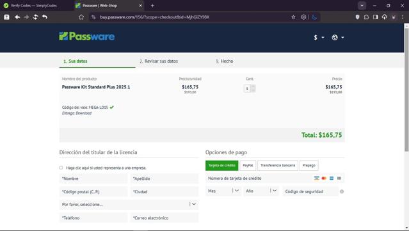Image resolution: width=409 pixels, height=231 pixels.
Task: Open the language globe selector
Action: coord(338,38)
